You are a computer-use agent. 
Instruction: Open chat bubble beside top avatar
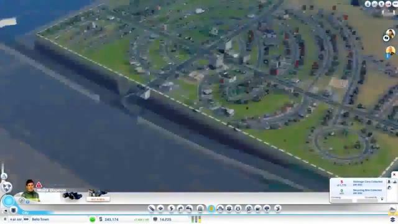coord(386,38)
